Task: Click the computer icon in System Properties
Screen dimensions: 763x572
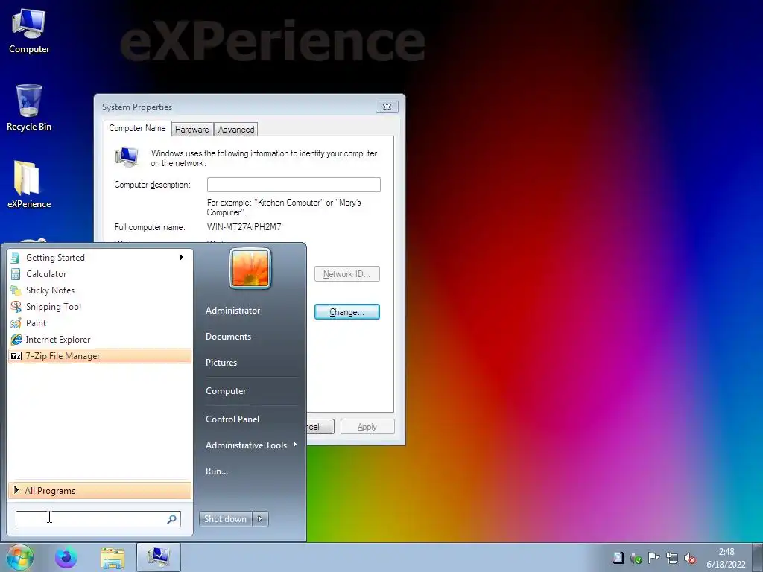Action: click(x=127, y=157)
